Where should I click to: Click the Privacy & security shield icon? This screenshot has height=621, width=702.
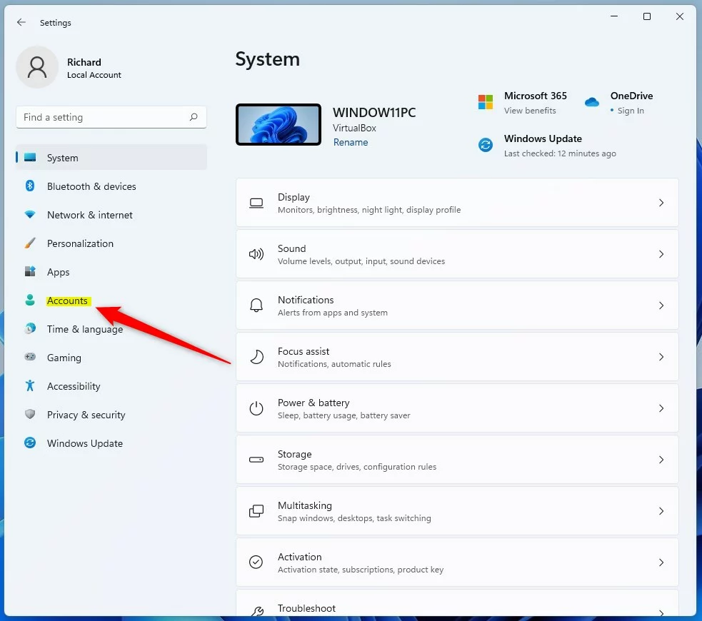pyautogui.click(x=30, y=415)
